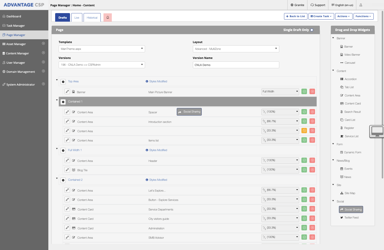This screenshot has width=384, height=250.
Task: Toggle green status on Header row
Action: 304,160
